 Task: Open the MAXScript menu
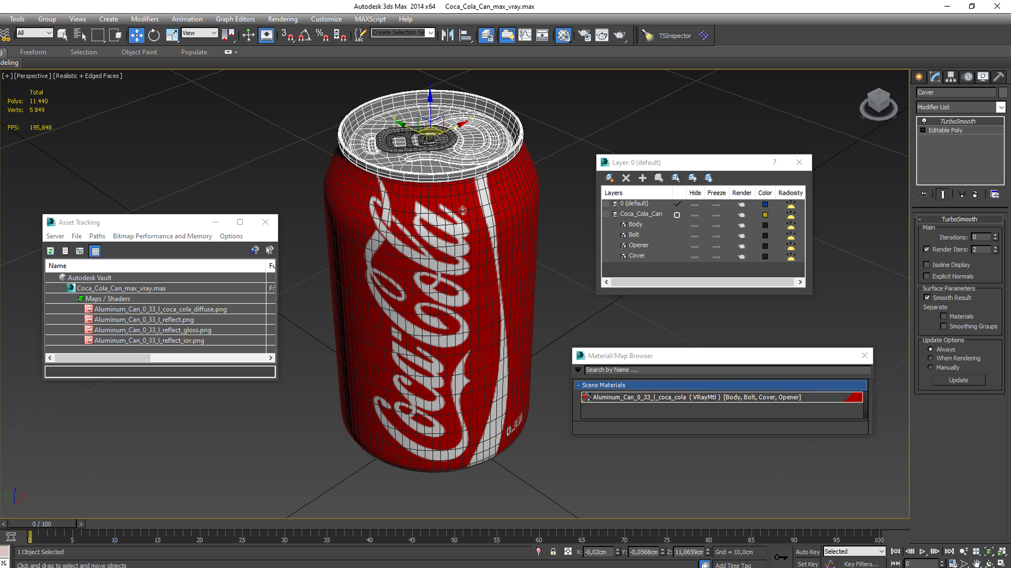point(370,19)
